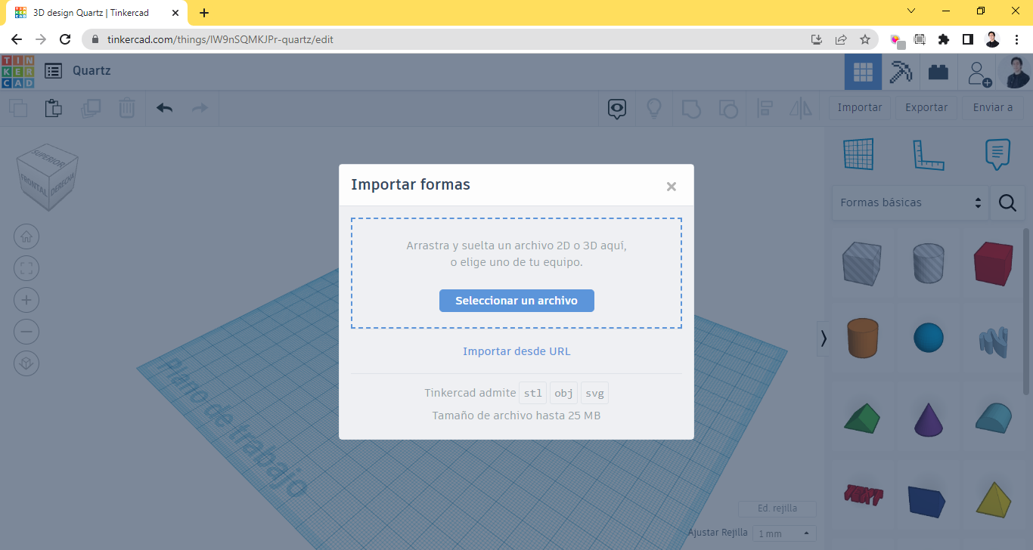This screenshot has height=550, width=1033.
Task: Click the duplicate and repeat icon
Action: point(91,108)
